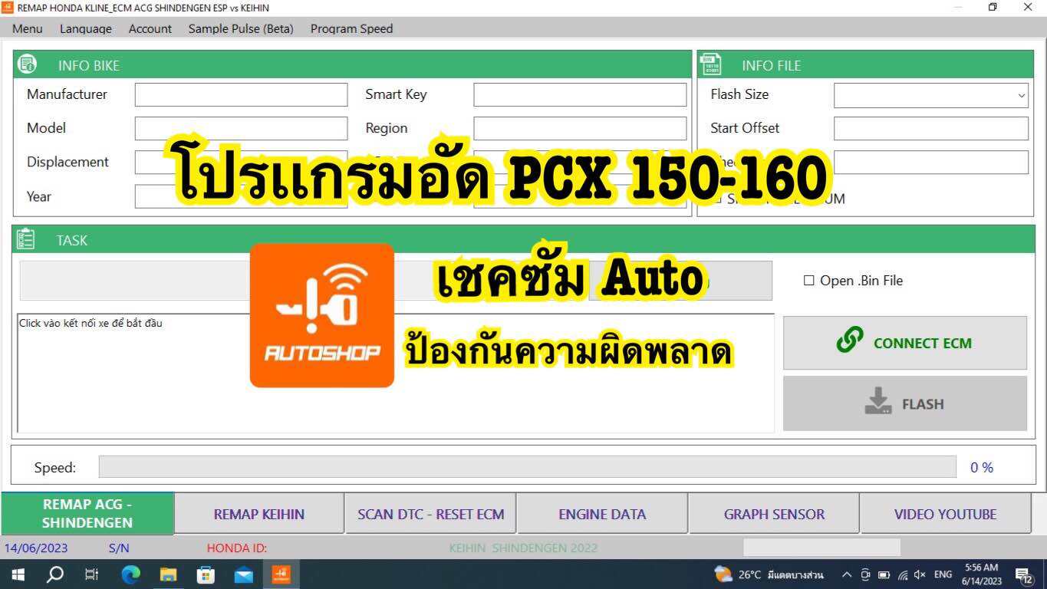The height and width of the screenshot is (589, 1047).
Task: Click the Region input field
Action: pyautogui.click(x=580, y=129)
